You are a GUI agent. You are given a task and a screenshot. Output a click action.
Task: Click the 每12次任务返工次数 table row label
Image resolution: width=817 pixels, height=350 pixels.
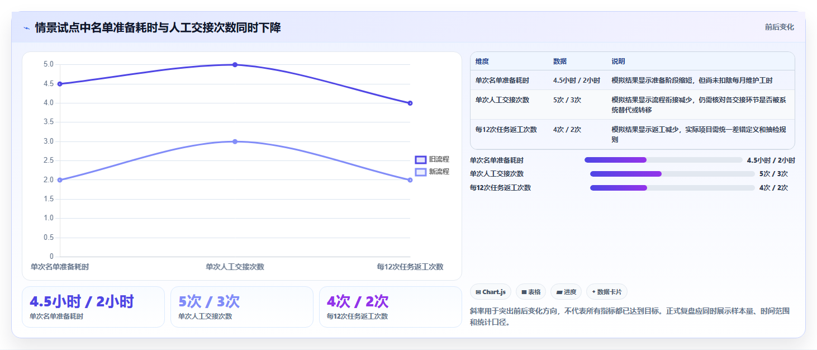(506, 130)
